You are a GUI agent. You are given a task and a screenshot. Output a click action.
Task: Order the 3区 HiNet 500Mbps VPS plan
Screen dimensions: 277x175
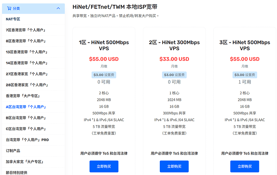point(244,166)
